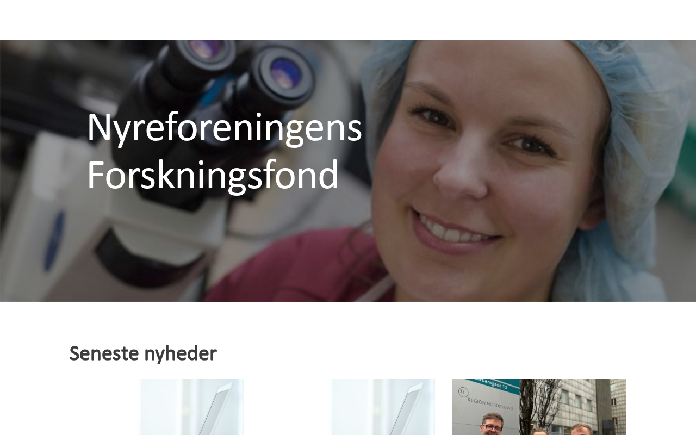Screen dimensions: 696x435
Task: Click the man with glasses in photo
Action: pyautogui.click(x=492, y=427)
